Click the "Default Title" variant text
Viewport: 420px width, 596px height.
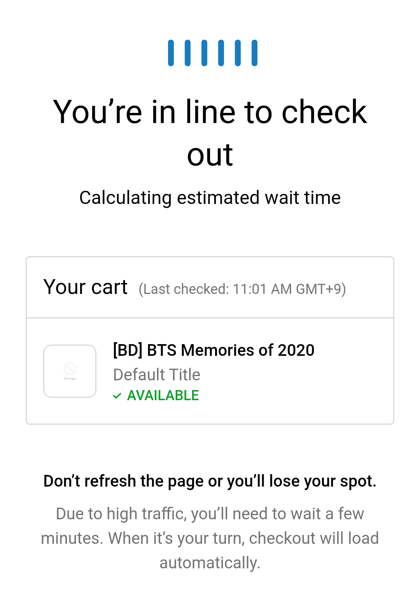pyautogui.click(x=157, y=374)
